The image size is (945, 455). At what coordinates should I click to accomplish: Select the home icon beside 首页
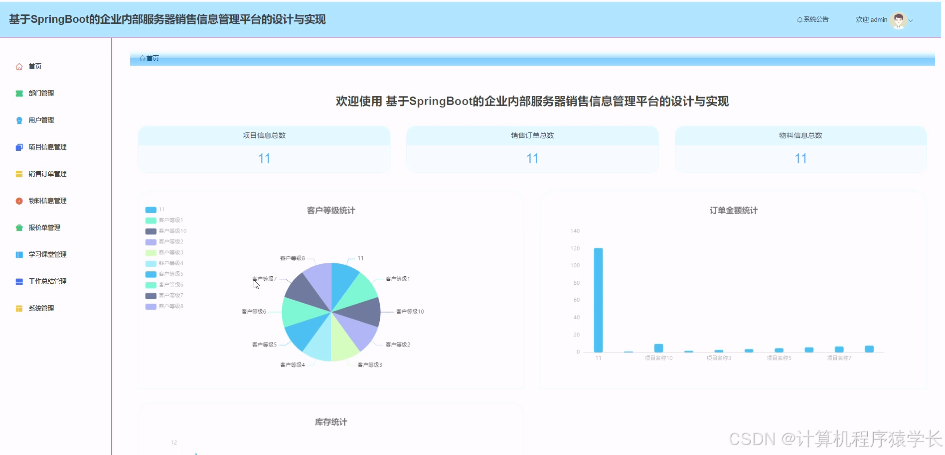(x=19, y=66)
